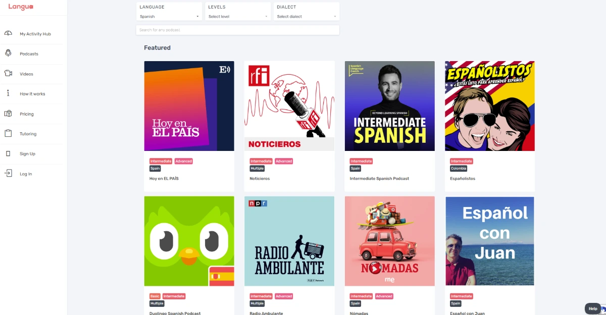606x315 pixels.
Task: Click the Intermediate tag under the Nómadas cover
Action: [x=362, y=296]
